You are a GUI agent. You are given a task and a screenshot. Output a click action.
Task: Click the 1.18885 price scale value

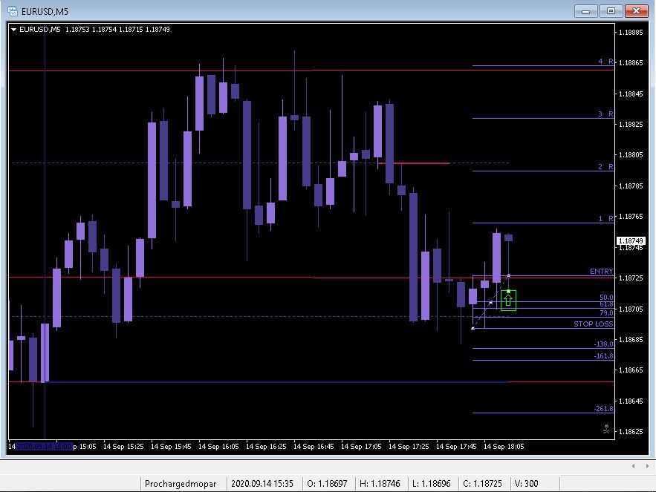[631, 33]
